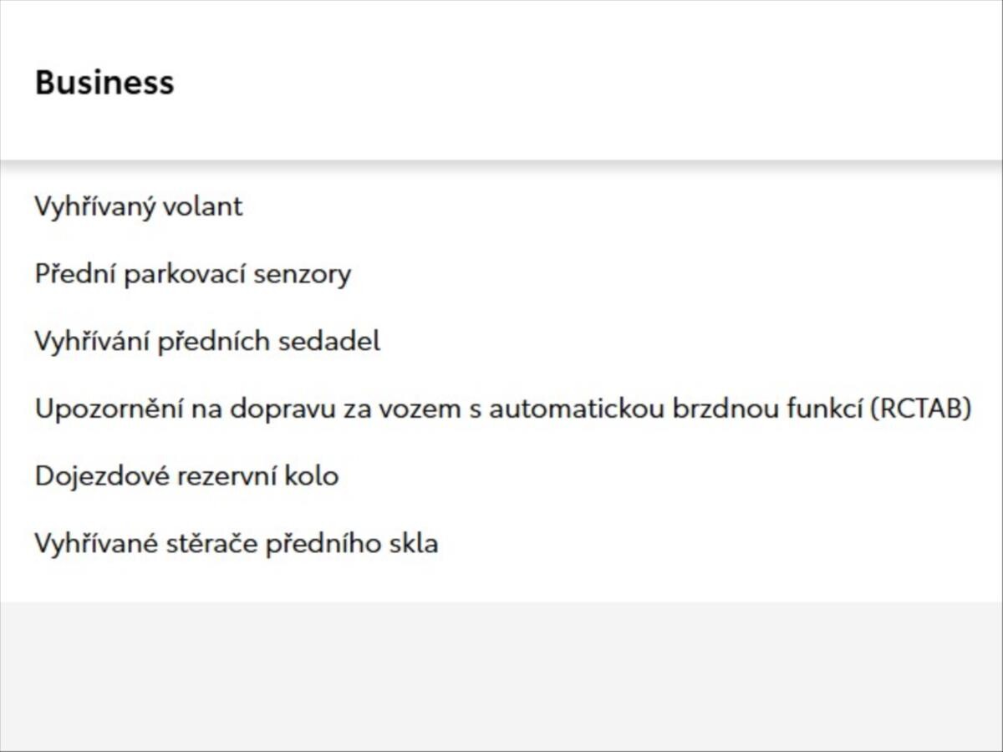This screenshot has width=1003, height=752.
Task: Click the Business section heading
Action: 104,83
